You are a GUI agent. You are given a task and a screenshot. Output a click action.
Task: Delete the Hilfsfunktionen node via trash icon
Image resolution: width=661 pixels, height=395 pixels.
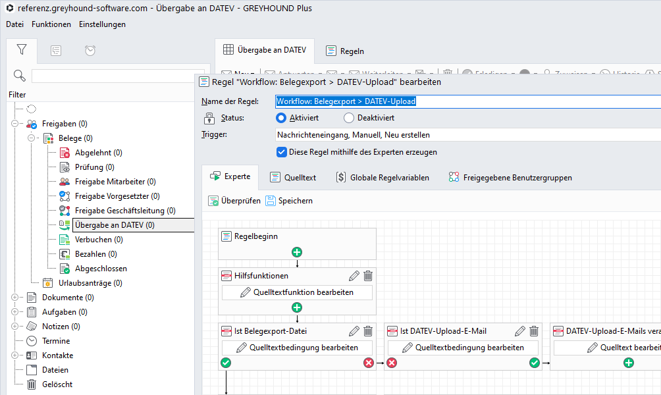point(368,276)
